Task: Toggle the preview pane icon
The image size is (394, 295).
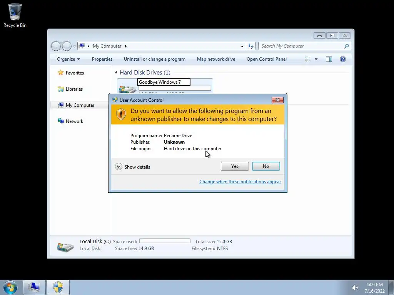Action: click(329, 59)
